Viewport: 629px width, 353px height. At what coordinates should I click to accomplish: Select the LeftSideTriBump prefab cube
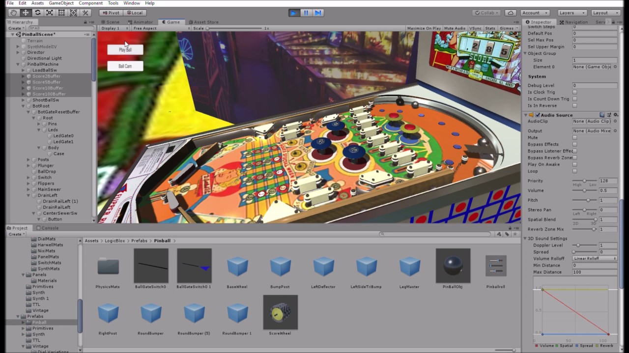[x=367, y=266]
